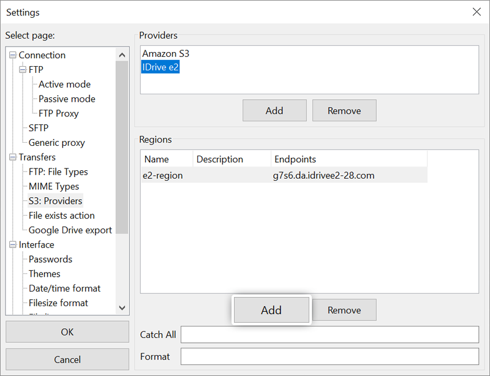Open Passwords settings page
490x376 pixels.
click(50, 259)
